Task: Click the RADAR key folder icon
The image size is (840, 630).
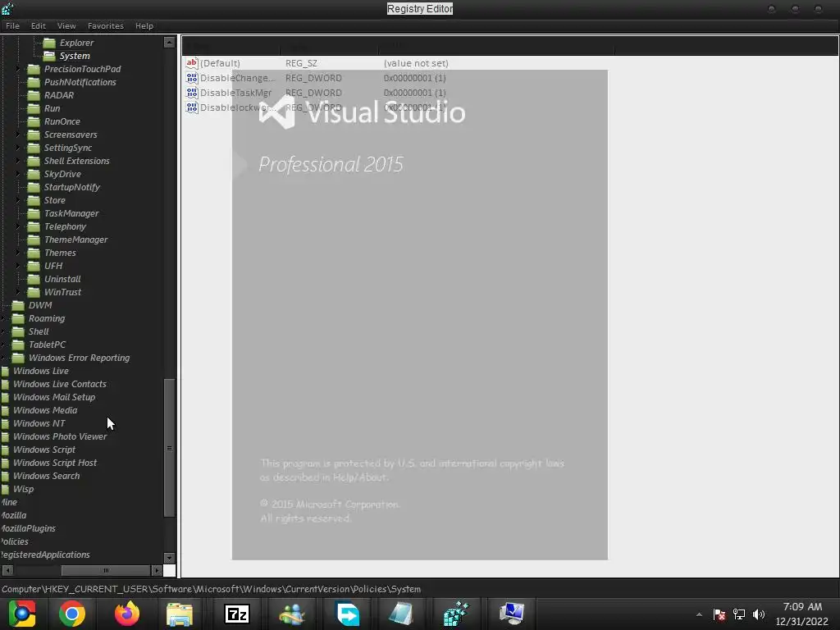Action: tap(34, 95)
